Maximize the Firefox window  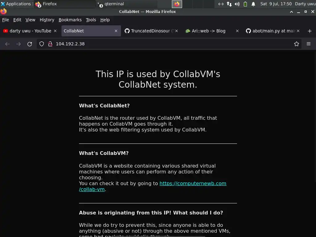pos(306,12)
